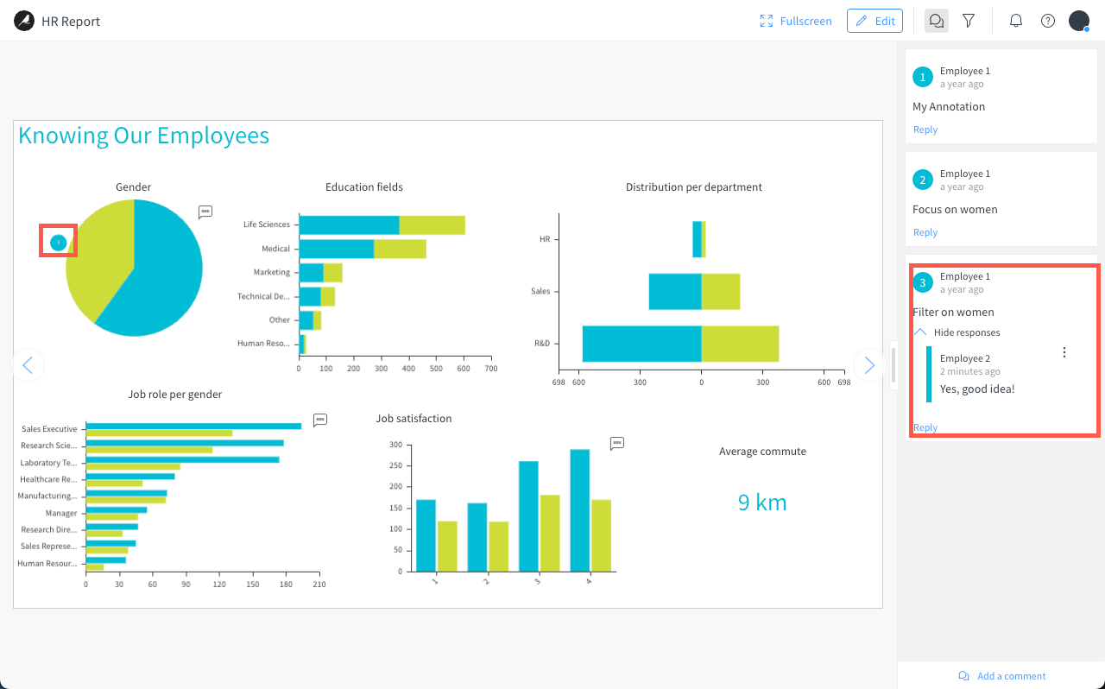Click the comments panel resize handle
This screenshot has width=1105, height=689.
click(x=893, y=365)
